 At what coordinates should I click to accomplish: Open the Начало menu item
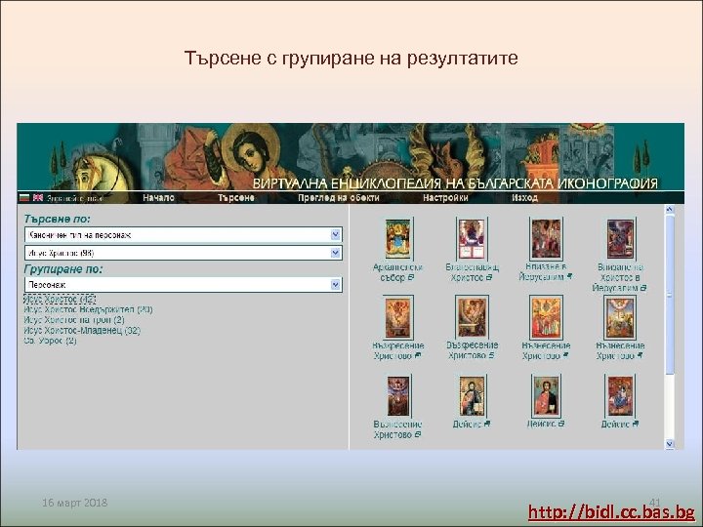[158, 197]
